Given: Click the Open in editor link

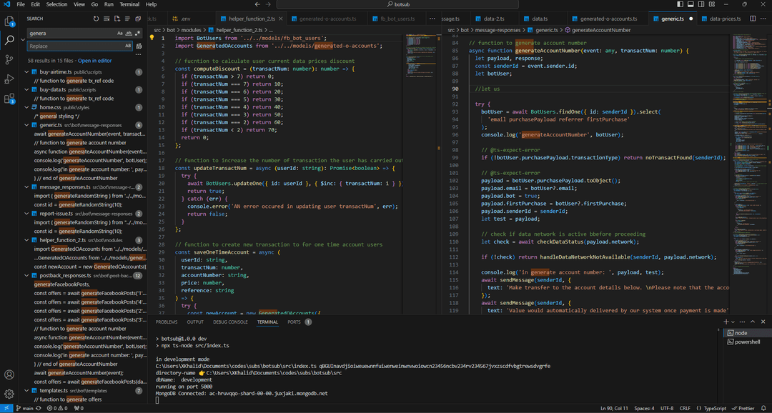Looking at the screenshot, I should pyautogui.click(x=94, y=61).
